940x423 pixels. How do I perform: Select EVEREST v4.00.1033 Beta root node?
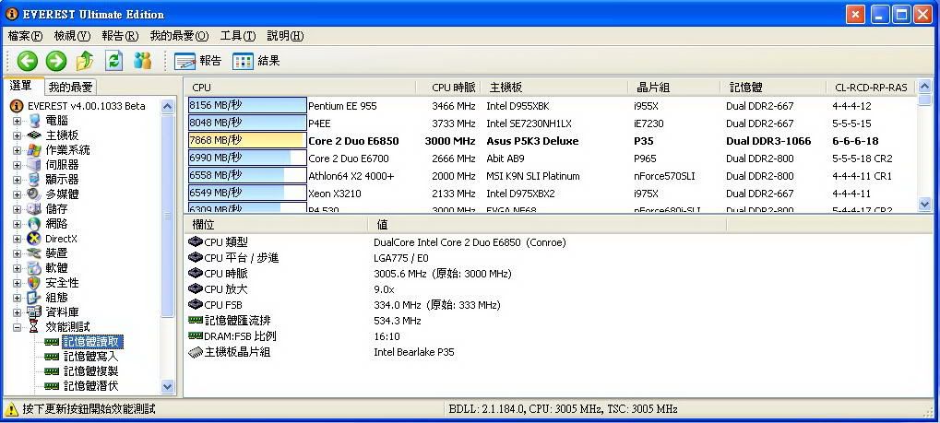click(87, 106)
